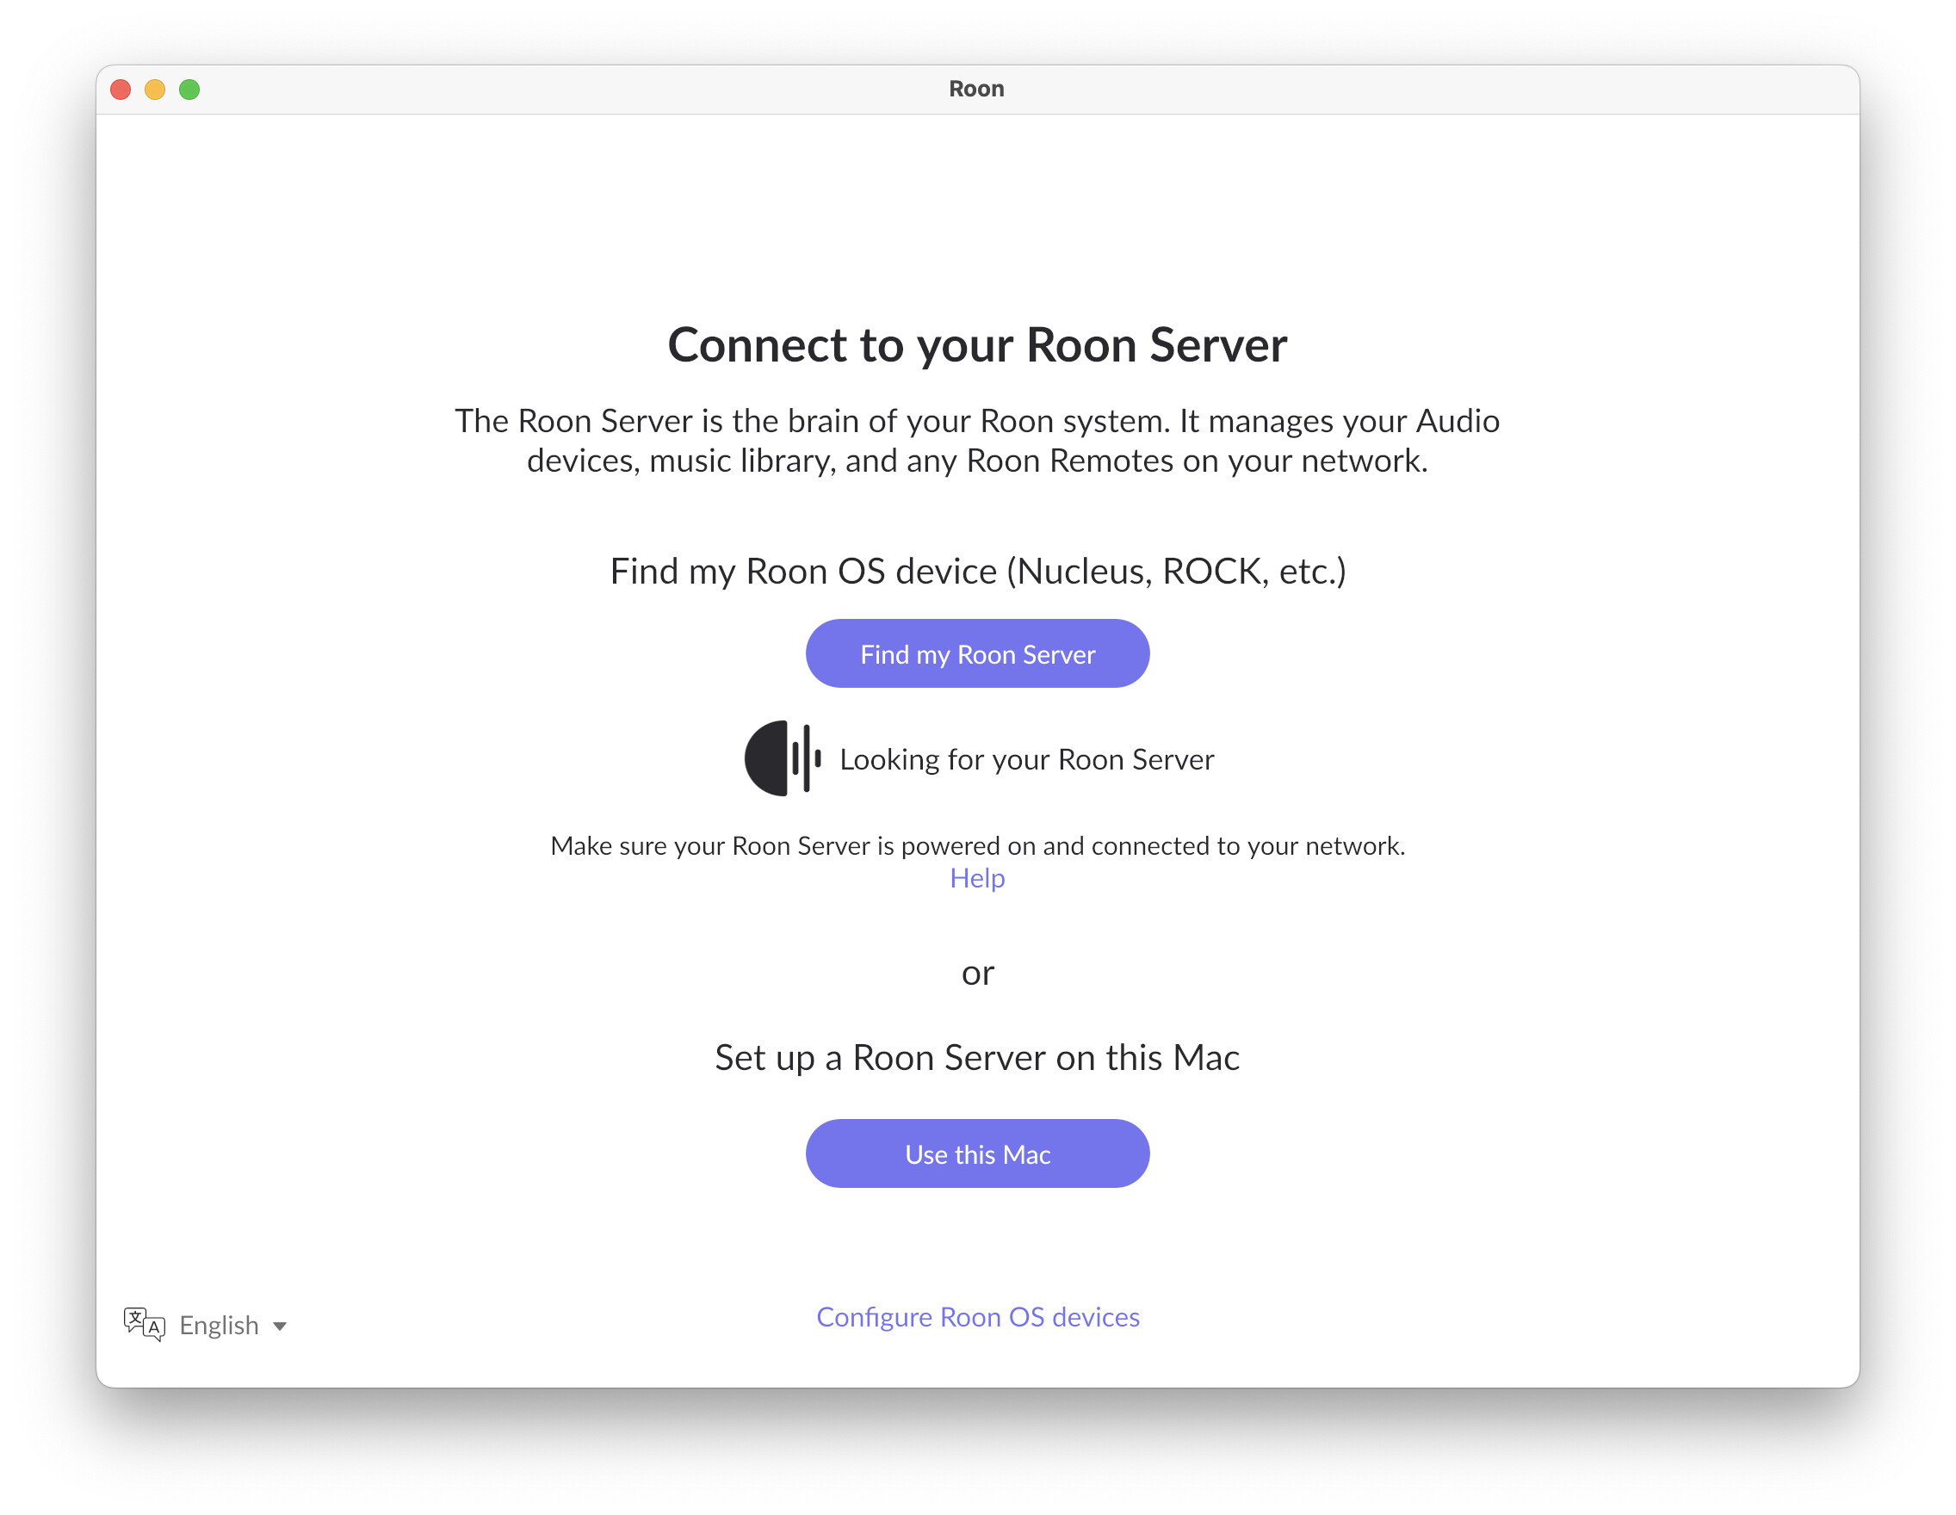Maximize the Roon window with green button
This screenshot has height=1515, width=1956.
click(189, 90)
